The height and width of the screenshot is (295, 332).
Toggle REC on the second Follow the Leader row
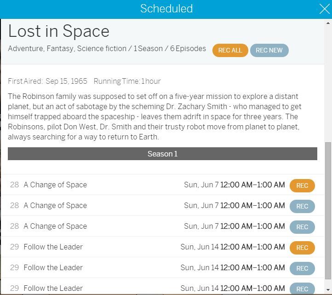[302, 268]
